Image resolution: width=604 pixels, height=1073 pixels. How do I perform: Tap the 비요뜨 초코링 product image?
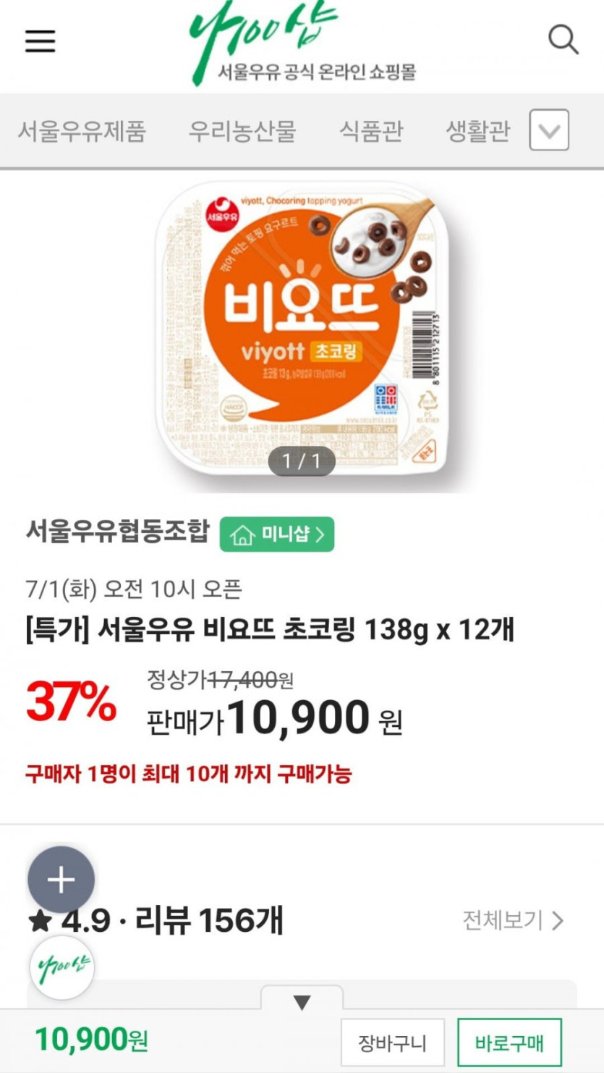(302, 330)
